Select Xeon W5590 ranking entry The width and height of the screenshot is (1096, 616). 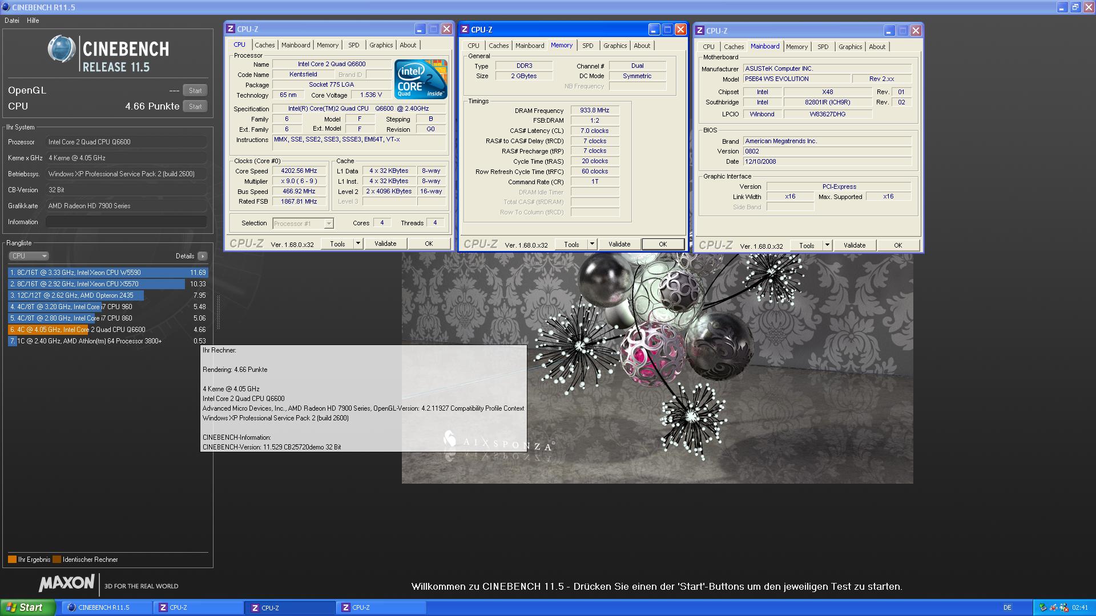click(108, 273)
